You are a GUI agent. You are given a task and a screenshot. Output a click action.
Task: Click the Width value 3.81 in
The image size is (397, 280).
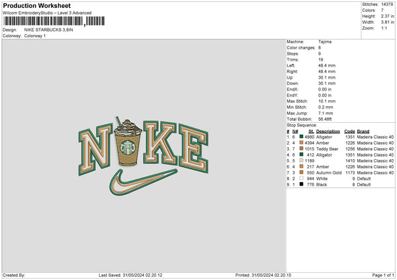point(387,22)
